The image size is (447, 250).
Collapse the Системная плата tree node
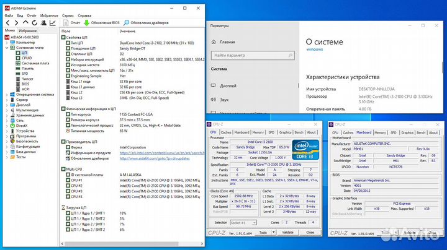[7, 48]
